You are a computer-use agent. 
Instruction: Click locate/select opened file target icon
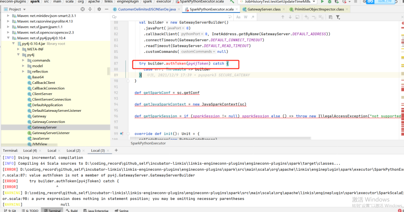click(x=83, y=9)
